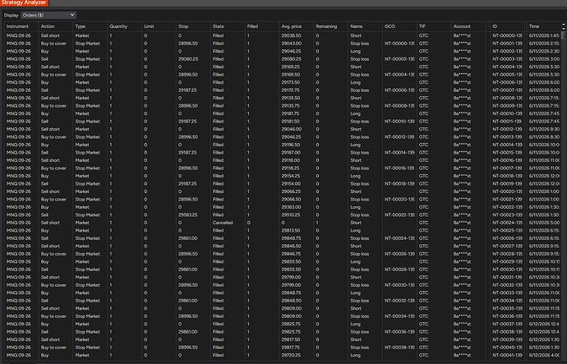Click avg. price cell 29135.50
The height and width of the screenshot is (364, 567).
point(292,98)
